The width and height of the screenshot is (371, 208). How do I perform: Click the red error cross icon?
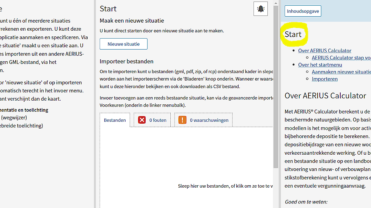click(142, 120)
